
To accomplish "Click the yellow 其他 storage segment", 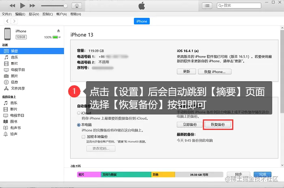I will pos(163,175).
